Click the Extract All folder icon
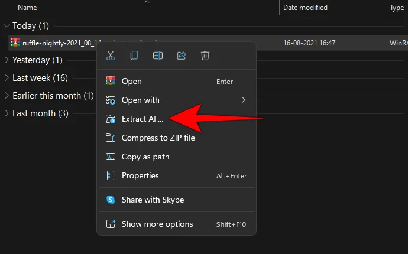 pos(111,119)
